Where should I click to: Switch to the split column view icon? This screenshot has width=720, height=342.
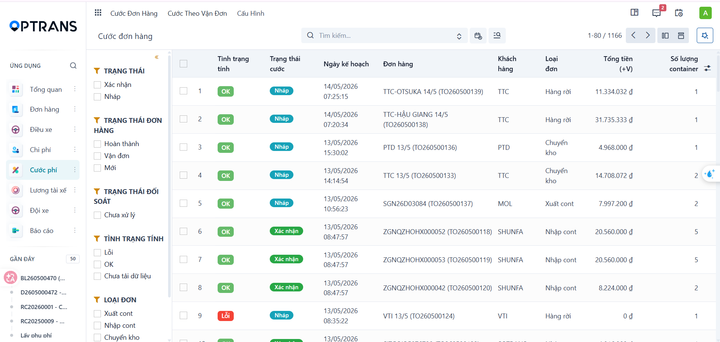pyautogui.click(x=665, y=36)
